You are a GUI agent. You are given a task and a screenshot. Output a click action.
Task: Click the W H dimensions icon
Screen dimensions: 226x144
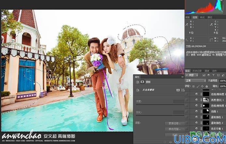click(211, 40)
